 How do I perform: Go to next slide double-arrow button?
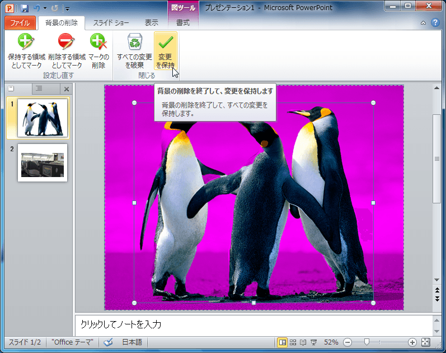pos(437,299)
